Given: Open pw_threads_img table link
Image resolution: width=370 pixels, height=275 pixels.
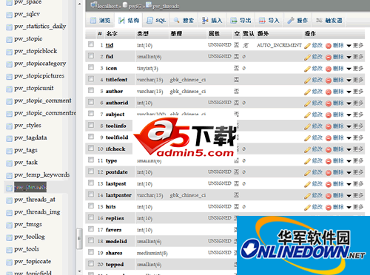Looking at the screenshot, I should pyautogui.click(x=37, y=212).
